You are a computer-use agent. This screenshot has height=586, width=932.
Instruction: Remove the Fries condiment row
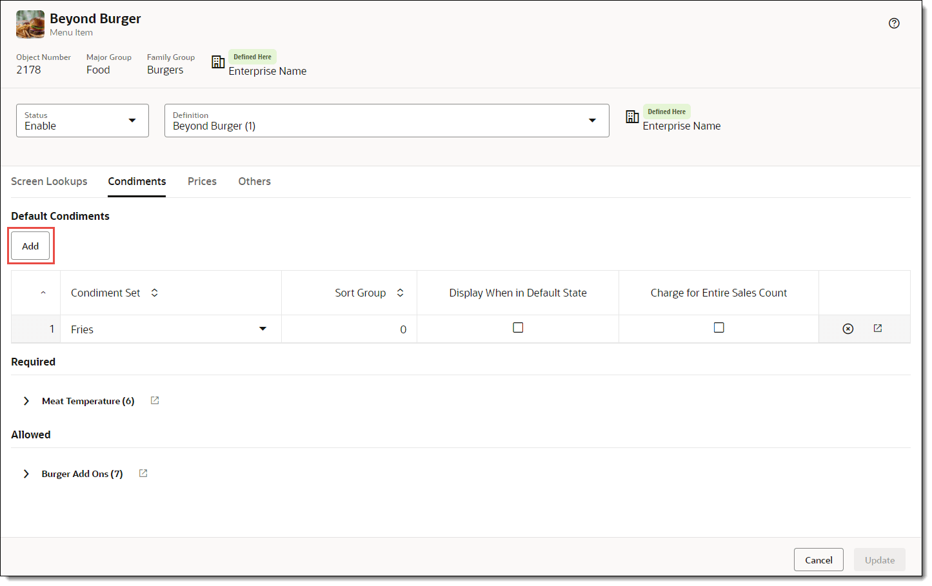click(x=848, y=329)
